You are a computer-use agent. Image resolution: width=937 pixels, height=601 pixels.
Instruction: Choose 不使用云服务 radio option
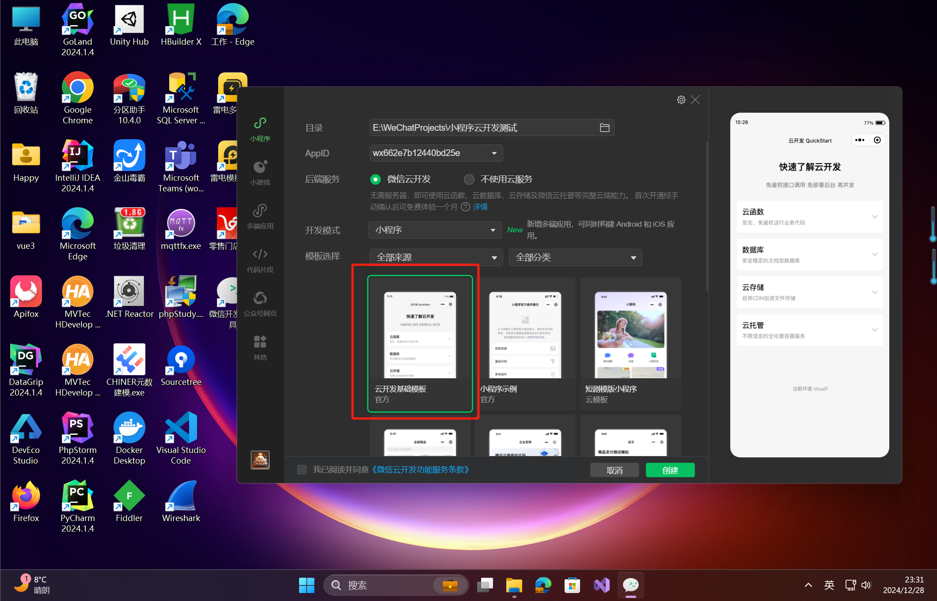pos(469,179)
